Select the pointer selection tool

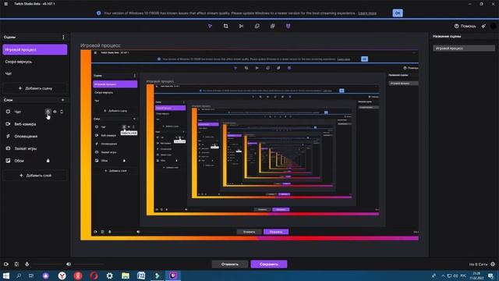tap(210, 26)
